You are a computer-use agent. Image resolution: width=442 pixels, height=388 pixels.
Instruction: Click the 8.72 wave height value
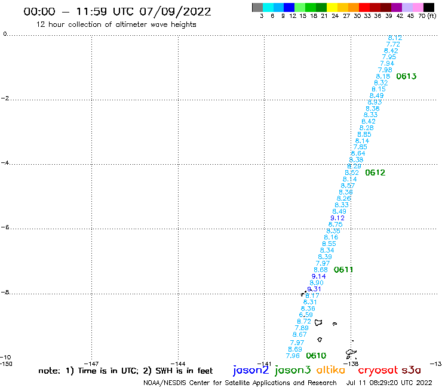pyautogui.click(x=304, y=322)
